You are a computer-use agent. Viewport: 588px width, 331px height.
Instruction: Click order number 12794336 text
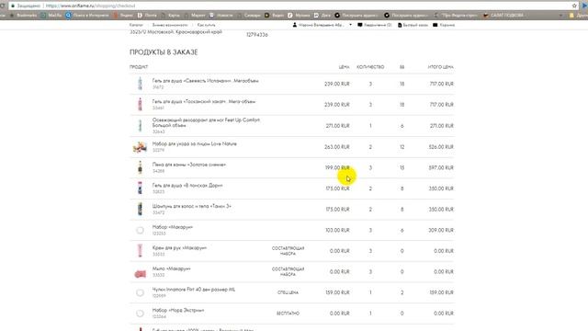(257, 35)
